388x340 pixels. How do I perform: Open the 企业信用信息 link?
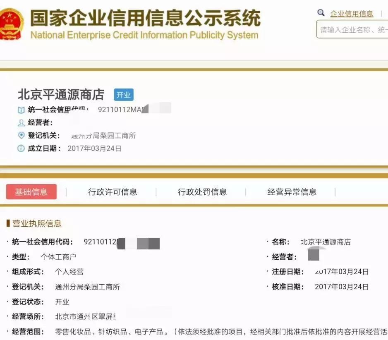click(x=352, y=14)
